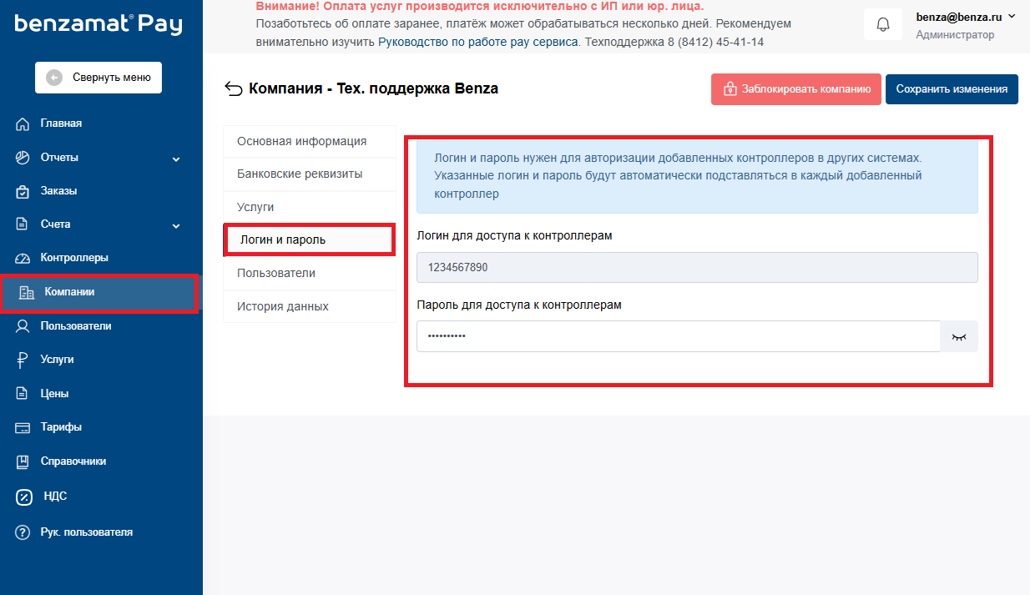Click the Заказы clipboard icon
1030x595 pixels.
point(23,191)
